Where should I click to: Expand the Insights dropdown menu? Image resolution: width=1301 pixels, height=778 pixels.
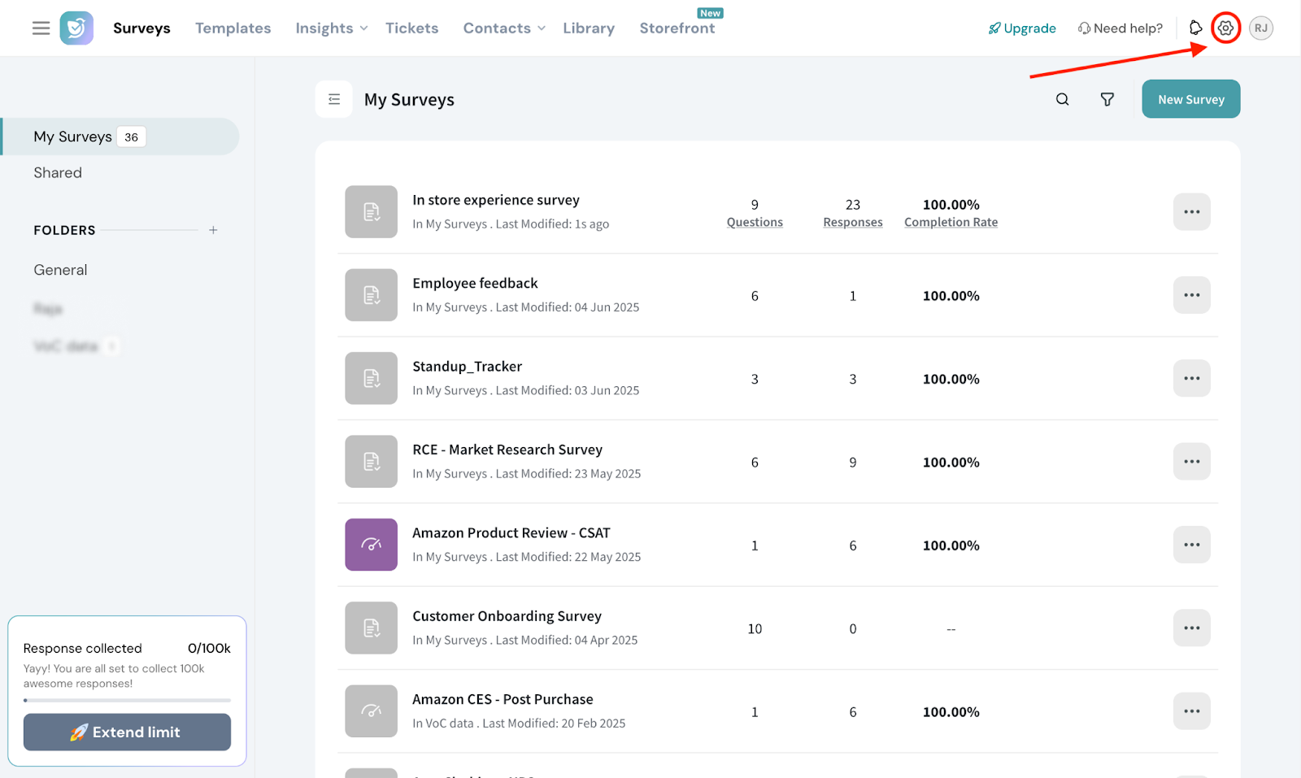coord(331,28)
